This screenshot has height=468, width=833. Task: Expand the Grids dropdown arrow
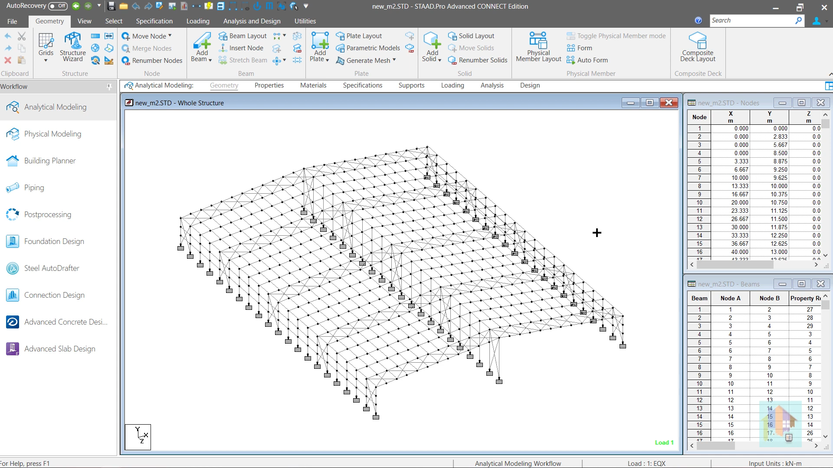46,61
